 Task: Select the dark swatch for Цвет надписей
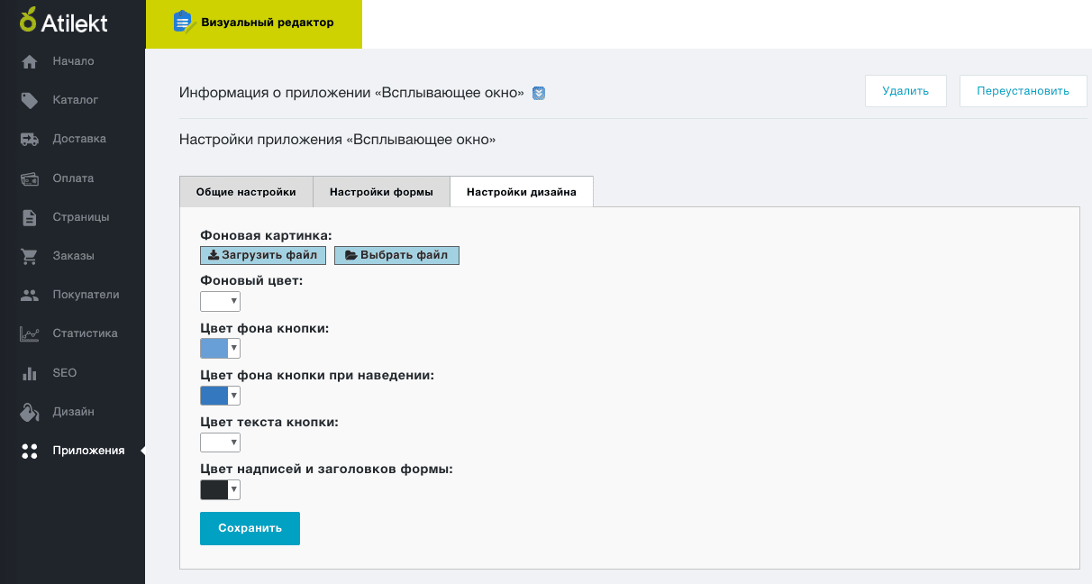[214, 489]
